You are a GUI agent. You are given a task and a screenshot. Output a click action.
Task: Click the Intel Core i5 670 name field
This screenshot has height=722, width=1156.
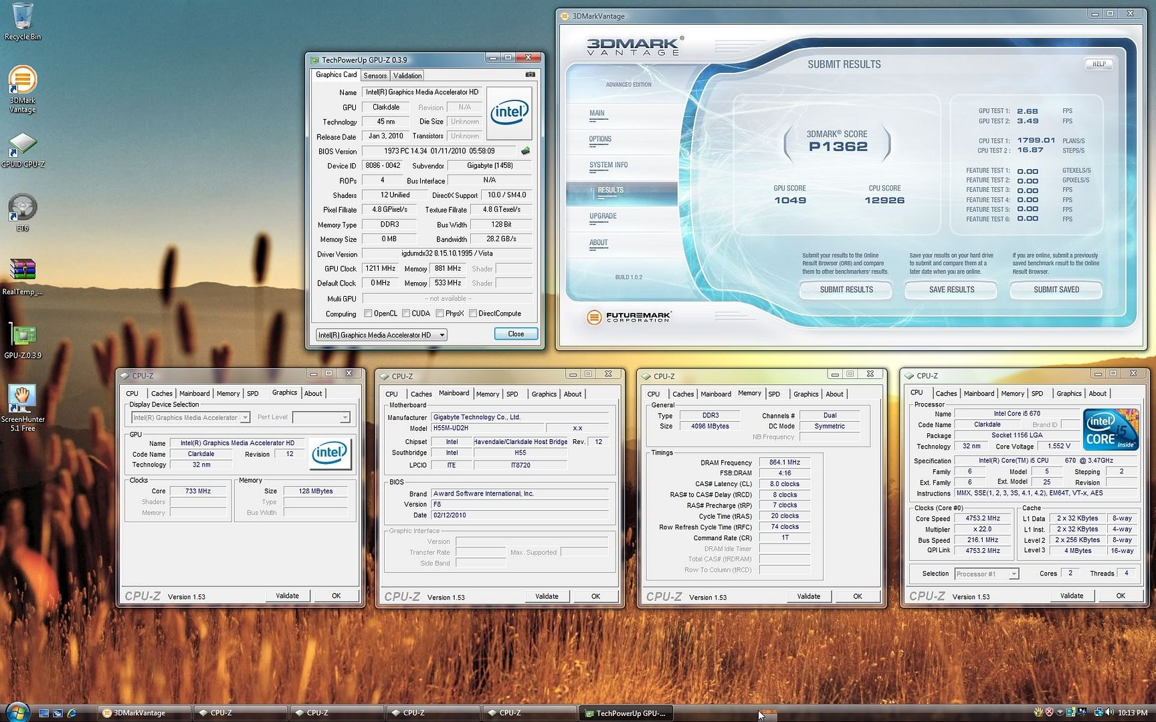coord(1016,414)
